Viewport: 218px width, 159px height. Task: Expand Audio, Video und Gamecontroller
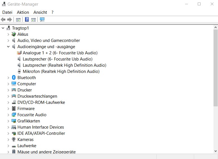(8, 41)
